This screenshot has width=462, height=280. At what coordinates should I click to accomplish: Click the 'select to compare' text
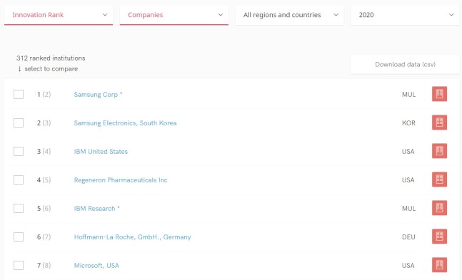pyautogui.click(x=51, y=69)
